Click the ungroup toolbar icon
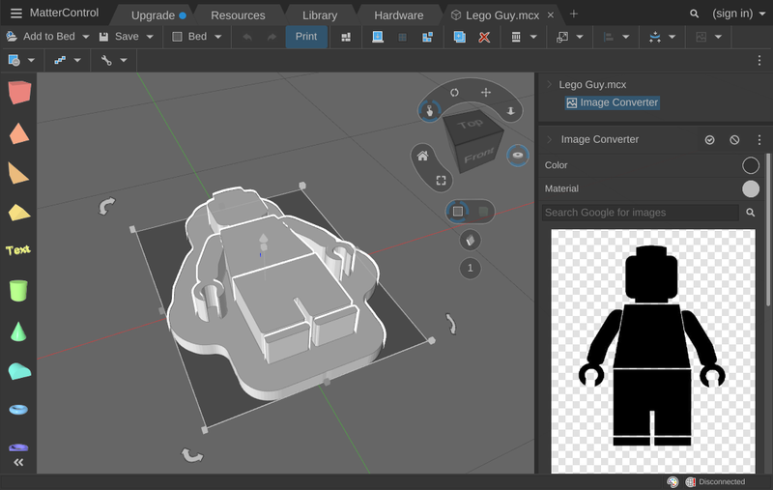The width and height of the screenshot is (773, 490). pyautogui.click(x=427, y=37)
